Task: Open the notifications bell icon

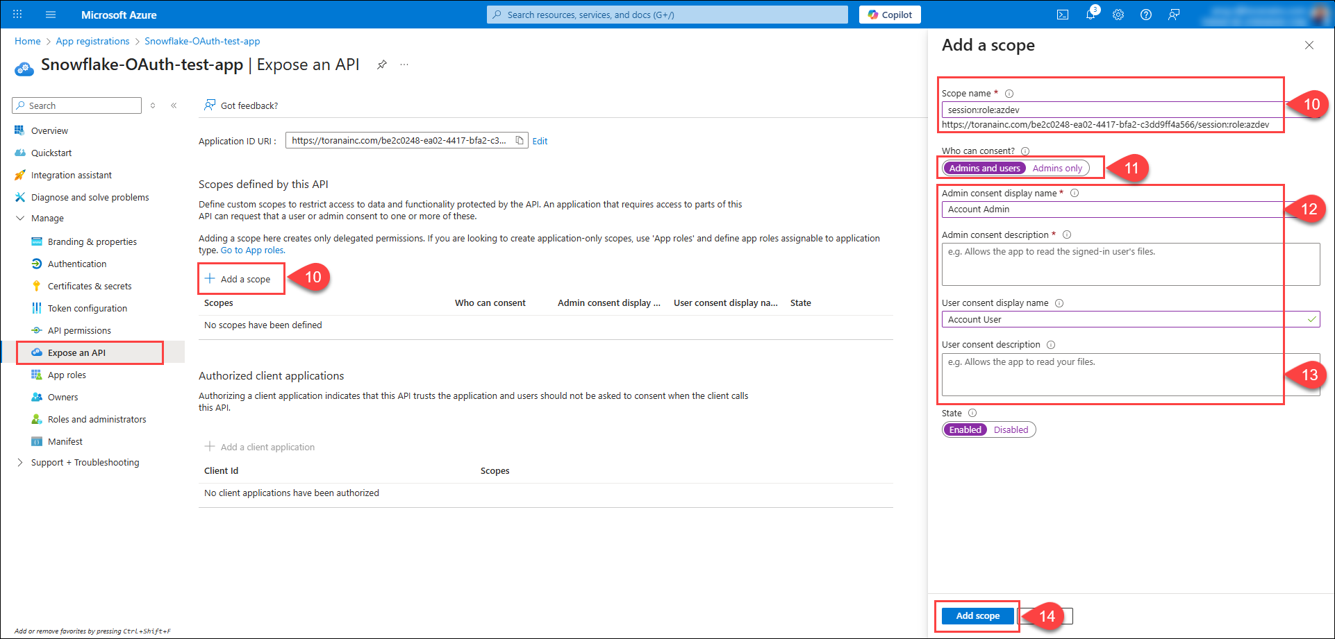Action: pyautogui.click(x=1090, y=15)
